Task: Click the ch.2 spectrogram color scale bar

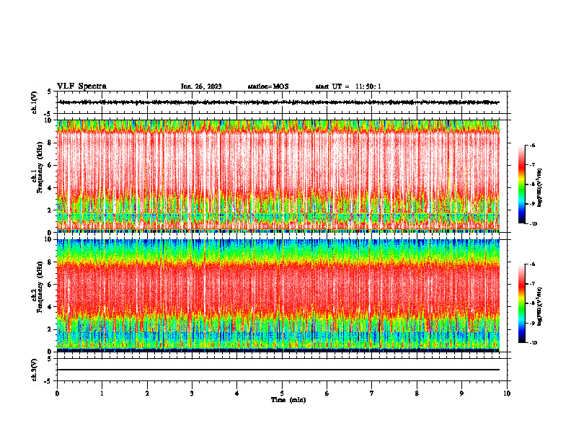Action: coord(522,303)
